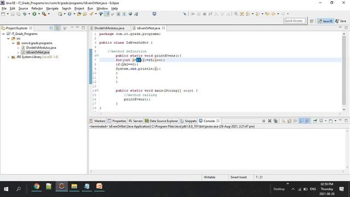The height and width of the screenshot is (197, 350).
Task: Select DivideVsModulus.java in Project Explorer
Action: tap(41, 48)
